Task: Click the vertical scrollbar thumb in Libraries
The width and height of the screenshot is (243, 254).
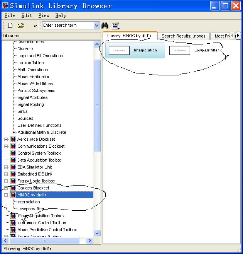Action: (97, 106)
